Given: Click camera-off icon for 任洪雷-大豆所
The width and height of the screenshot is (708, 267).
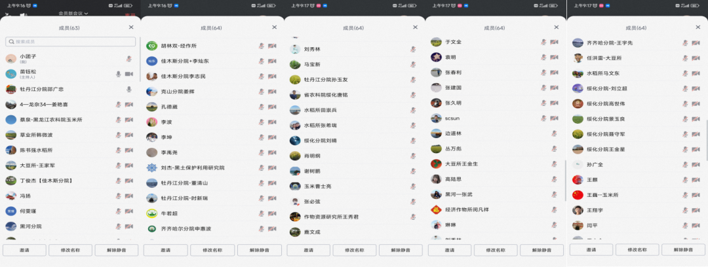Looking at the screenshot, I should (x=696, y=58).
